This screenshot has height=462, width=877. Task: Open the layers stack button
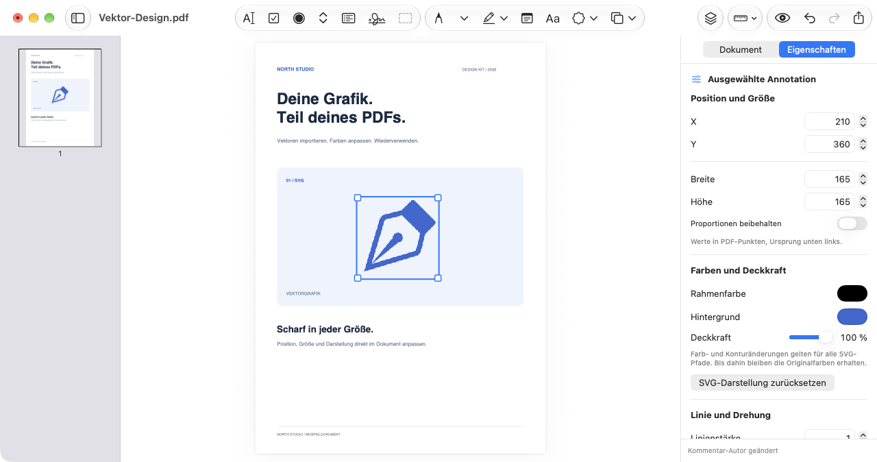(711, 18)
